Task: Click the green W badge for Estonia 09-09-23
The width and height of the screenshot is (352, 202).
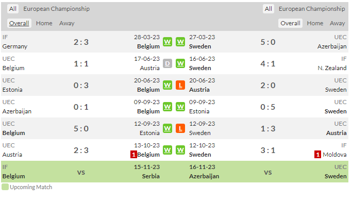Action: 180,107
